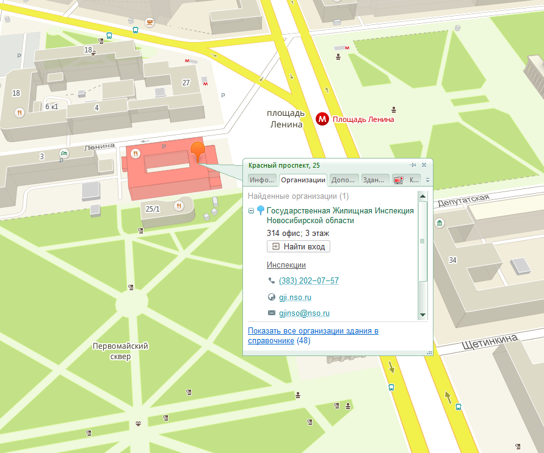
Task: Select the bus stop icon beside the coffee cup
Action: coord(136,30)
